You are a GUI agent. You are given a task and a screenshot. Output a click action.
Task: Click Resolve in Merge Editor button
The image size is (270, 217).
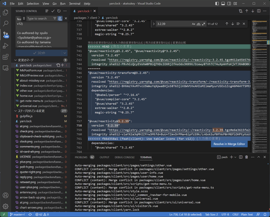[229, 144]
